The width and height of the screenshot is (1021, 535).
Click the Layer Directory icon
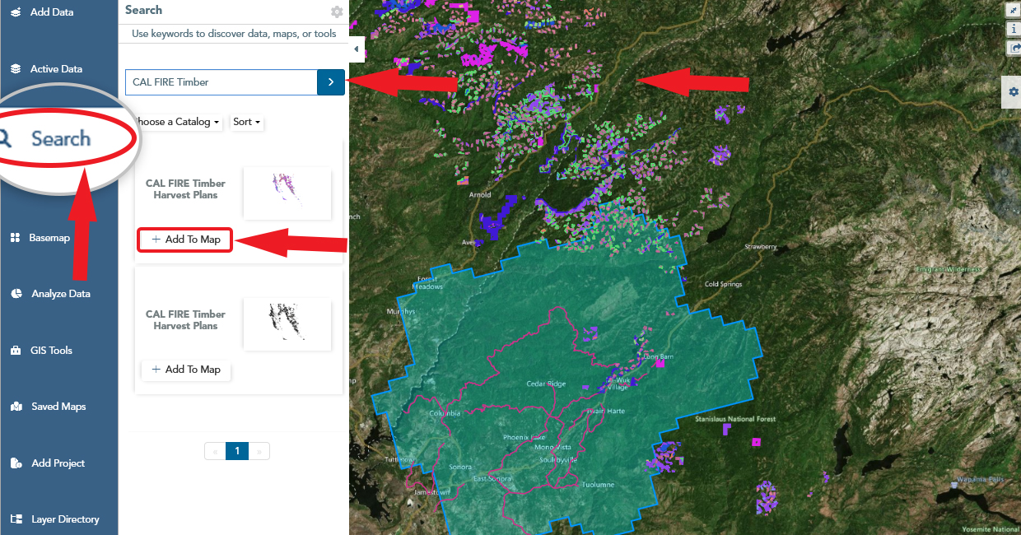coord(16,519)
